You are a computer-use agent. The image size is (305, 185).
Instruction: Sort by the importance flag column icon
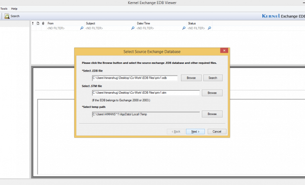[33, 23]
